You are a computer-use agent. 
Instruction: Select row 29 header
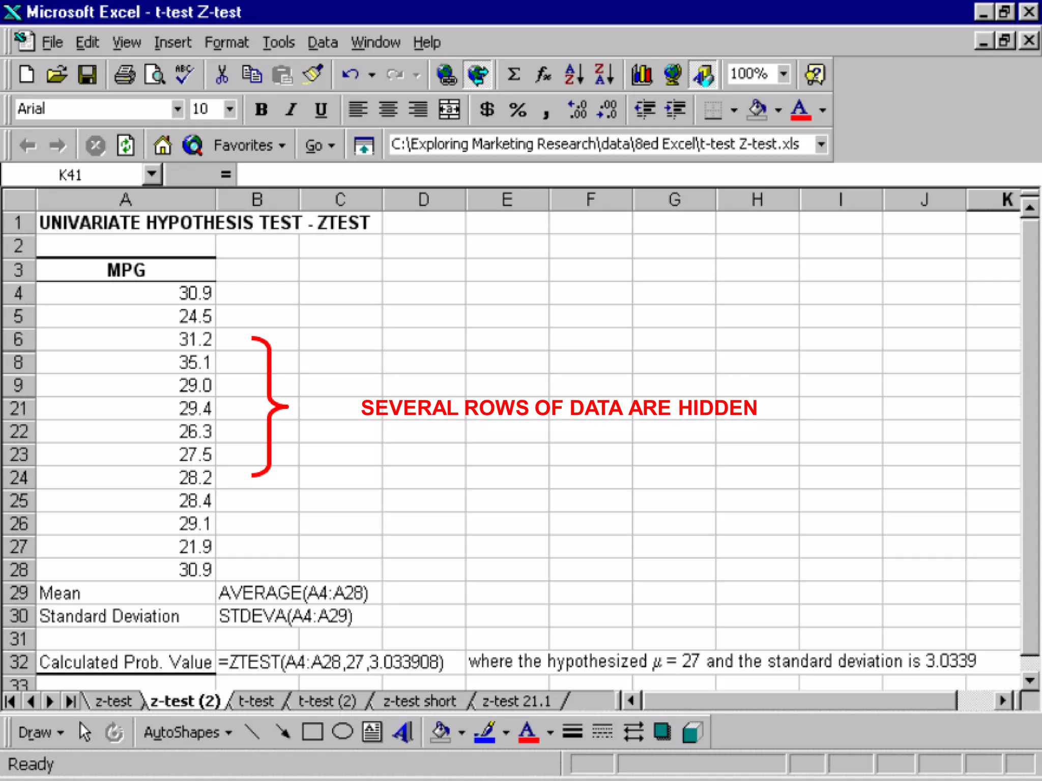click(19, 593)
